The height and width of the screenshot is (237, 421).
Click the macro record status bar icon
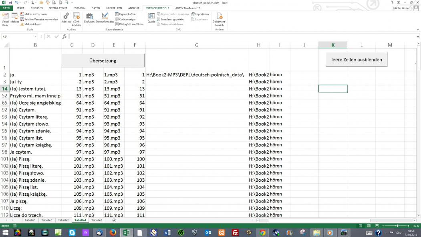pyautogui.click(x=15, y=226)
